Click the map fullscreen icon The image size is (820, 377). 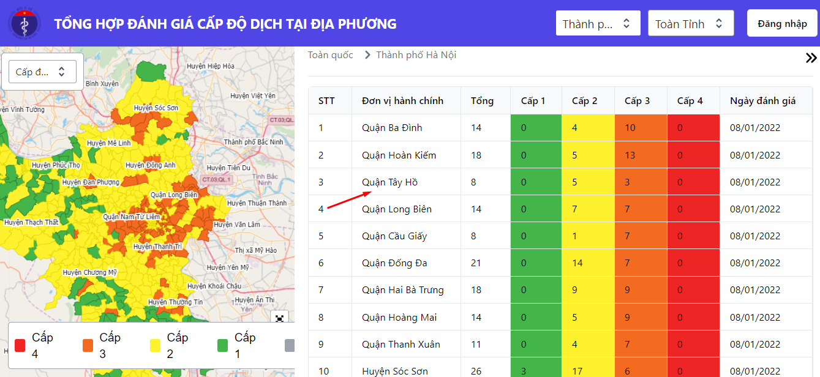pos(279,317)
